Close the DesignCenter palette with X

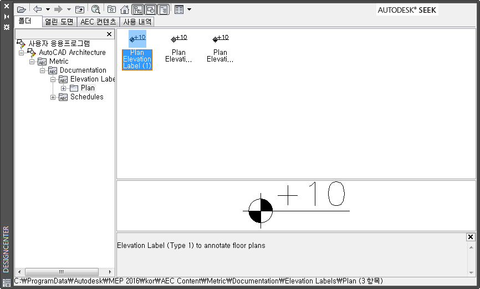click(7, 6)
